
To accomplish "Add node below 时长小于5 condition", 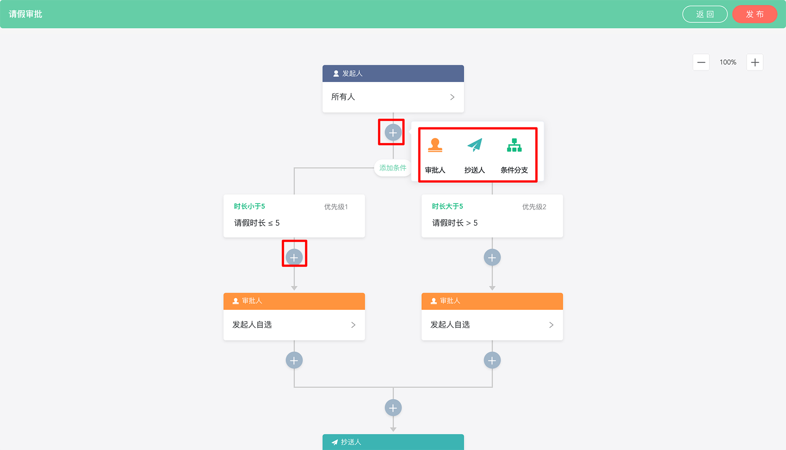I will [x=294, y=258].
